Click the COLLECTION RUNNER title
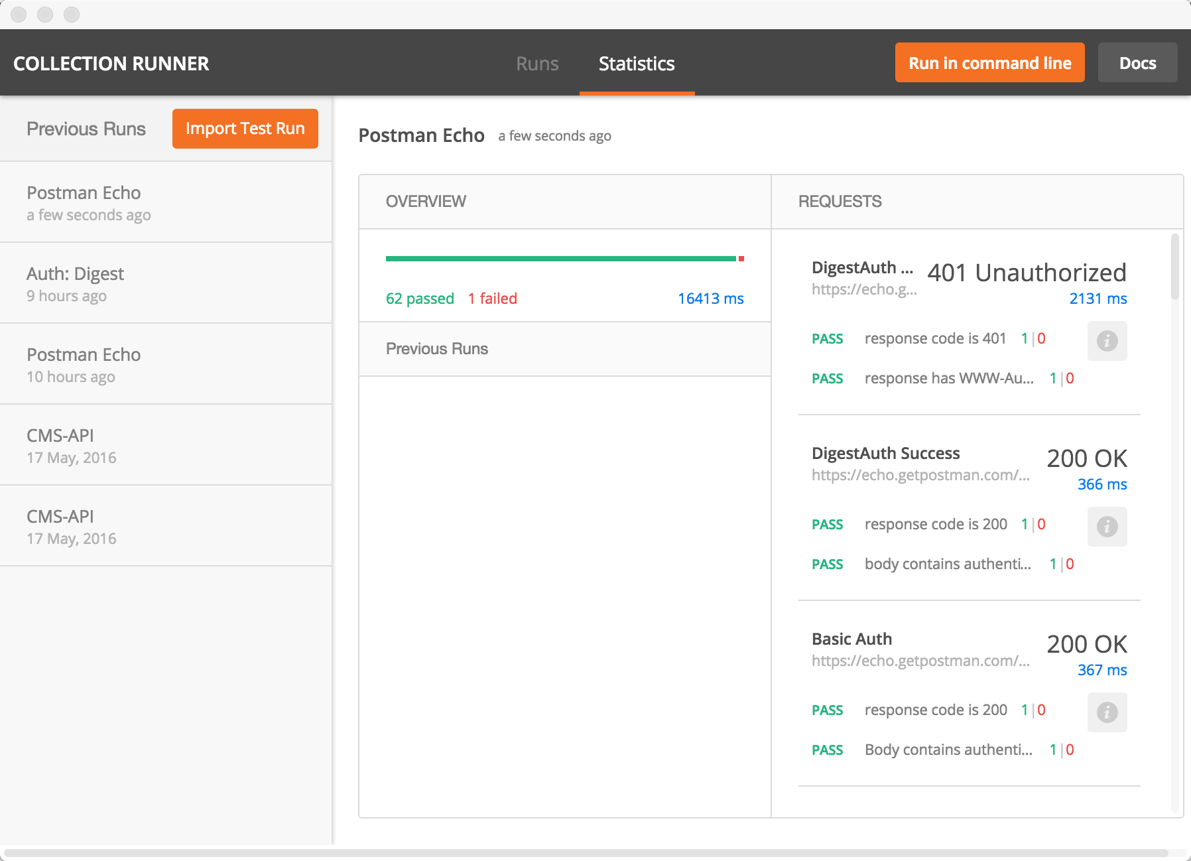 pos(111,64)
